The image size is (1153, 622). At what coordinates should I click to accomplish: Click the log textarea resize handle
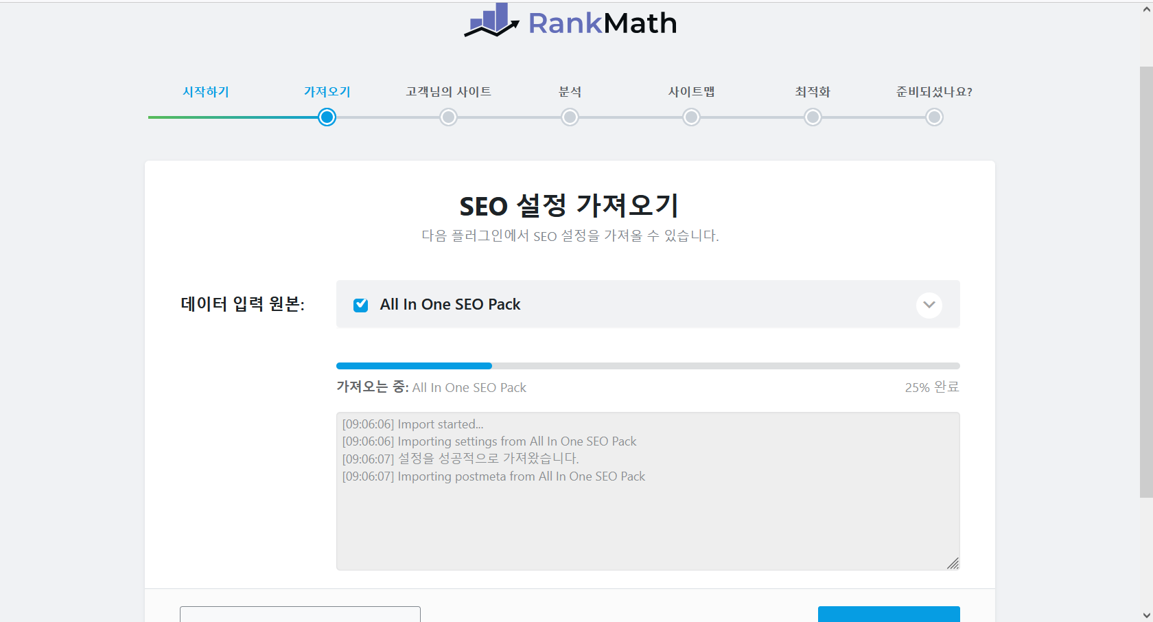(x=953, y=564)
